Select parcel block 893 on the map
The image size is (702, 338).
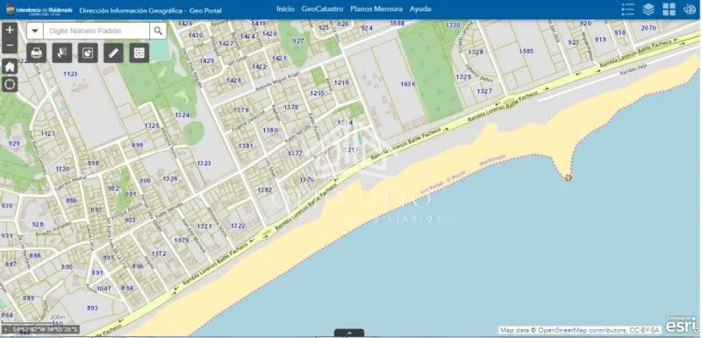[92, 308]
